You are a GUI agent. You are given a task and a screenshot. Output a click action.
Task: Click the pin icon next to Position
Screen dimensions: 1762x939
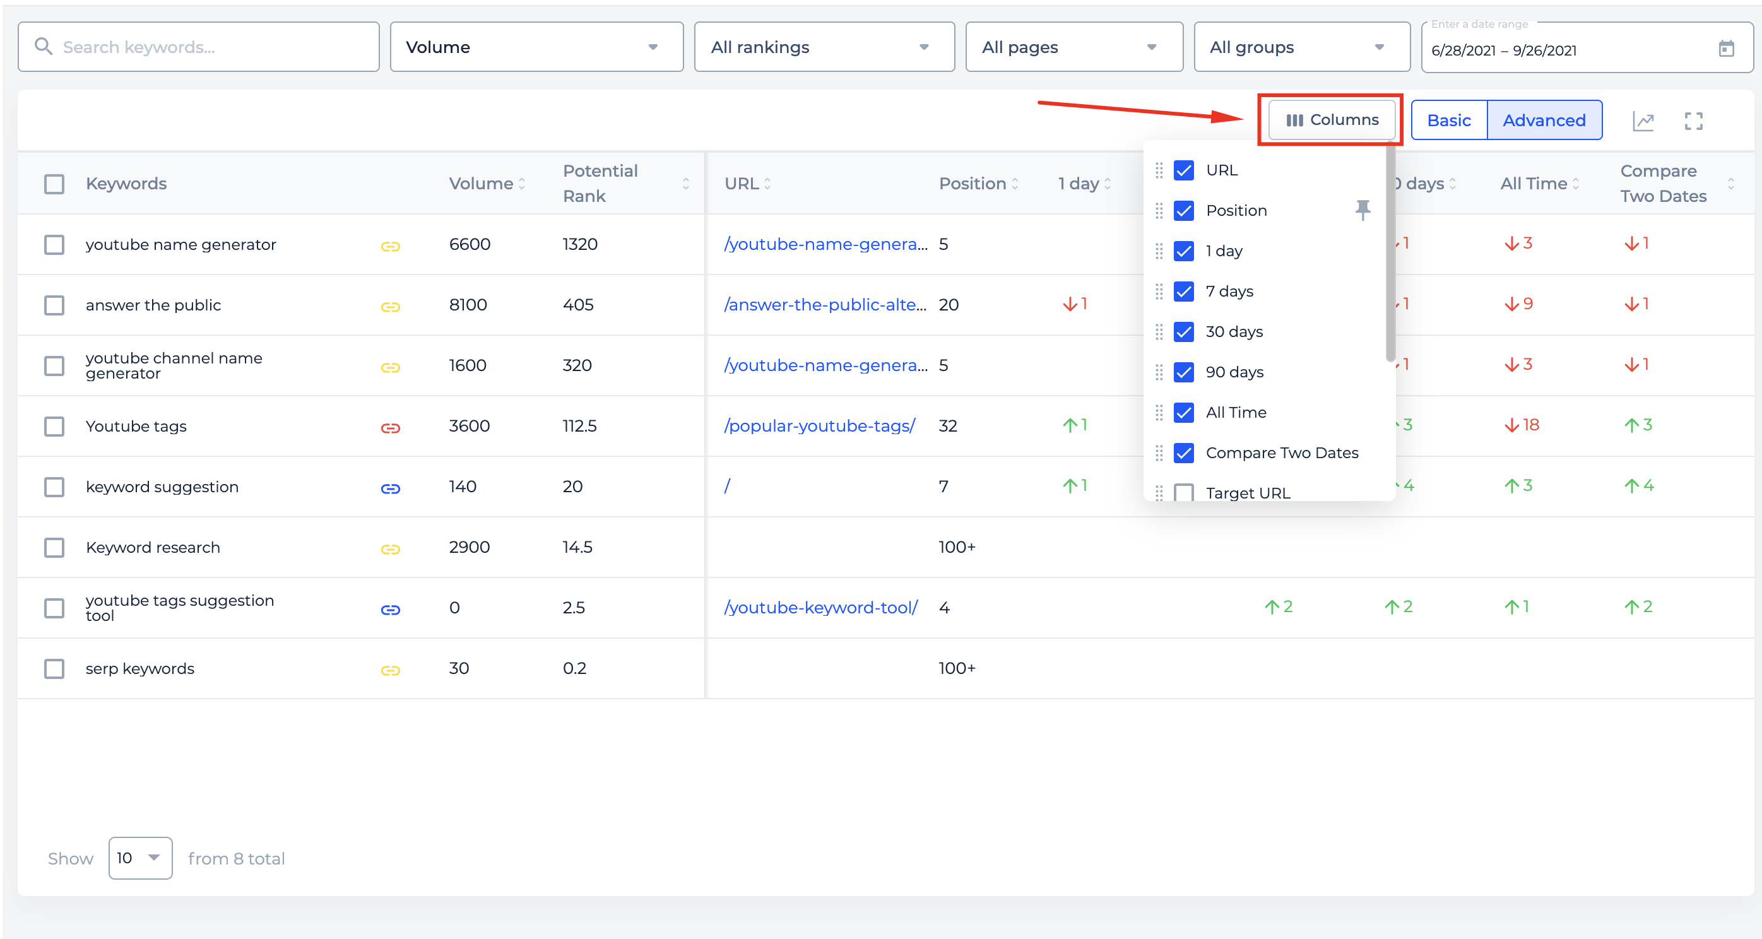pyautogui.click(x=1362, y=210)
